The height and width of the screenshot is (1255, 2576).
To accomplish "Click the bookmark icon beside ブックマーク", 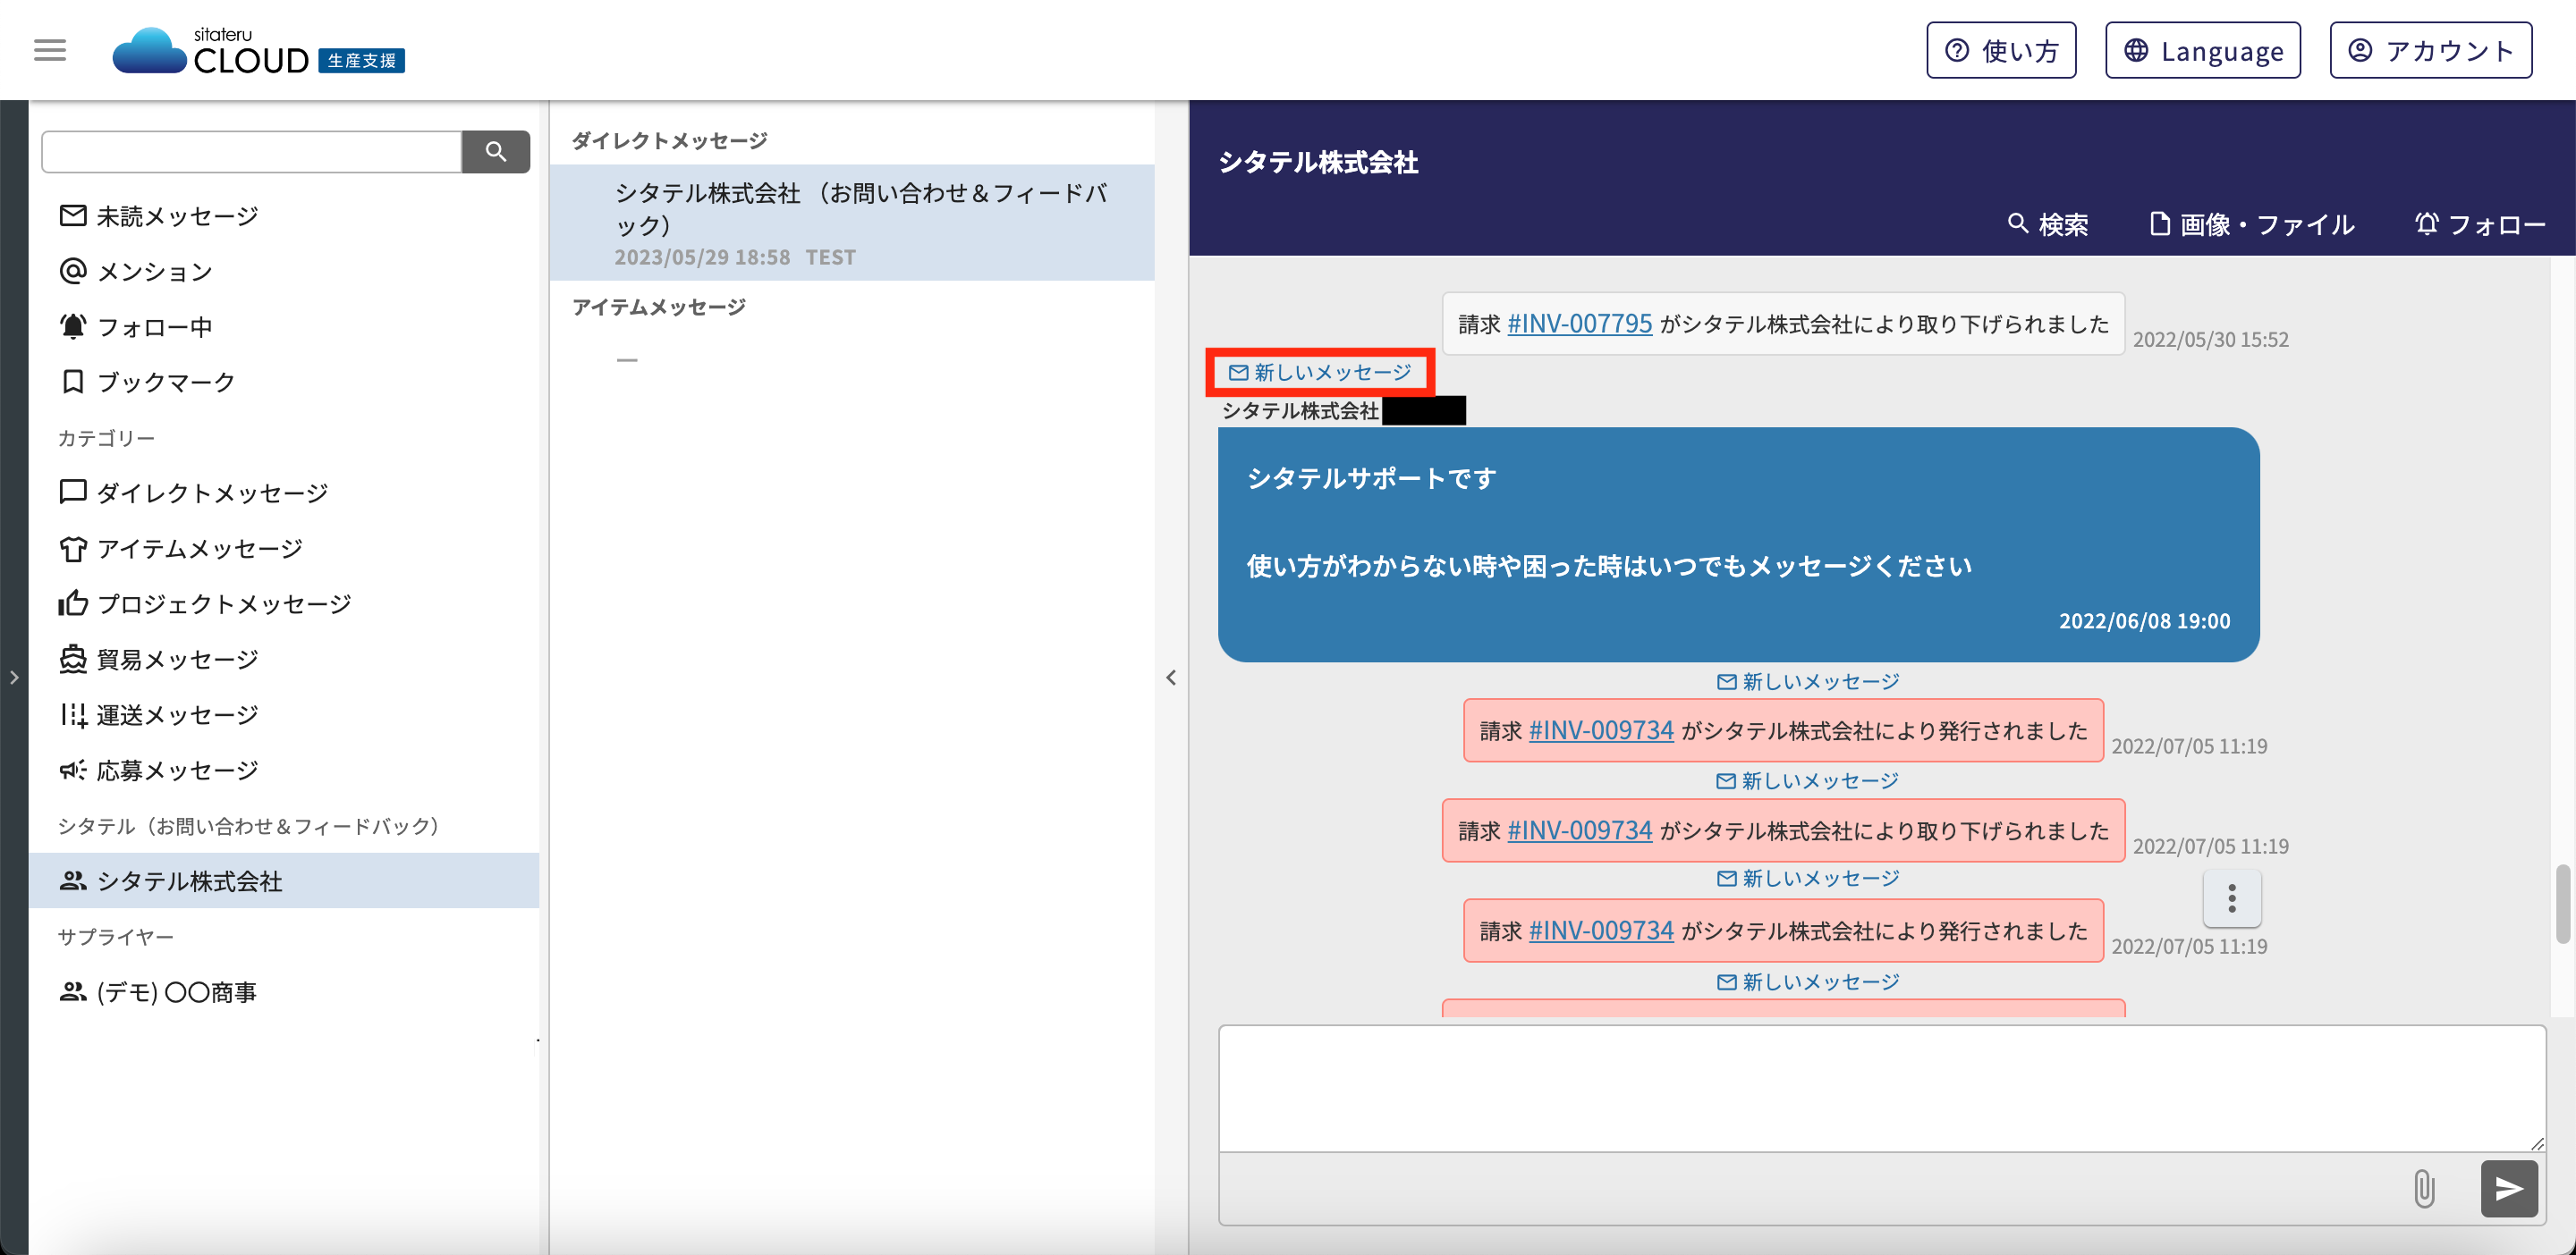I will pos(73,382).
